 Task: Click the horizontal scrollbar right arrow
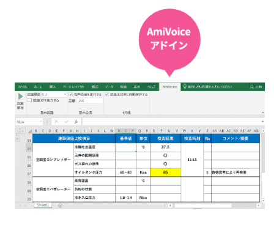(259, 206)
